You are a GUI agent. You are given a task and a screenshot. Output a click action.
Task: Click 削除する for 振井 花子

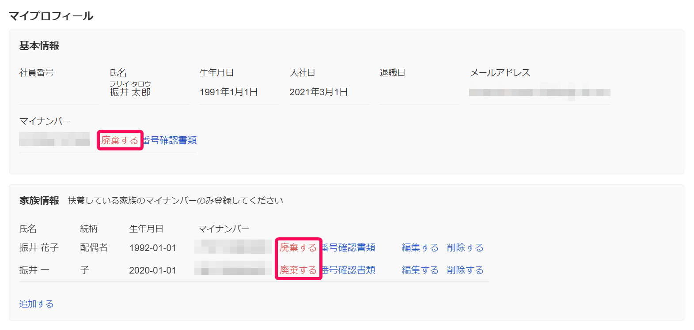pos(465,247)
